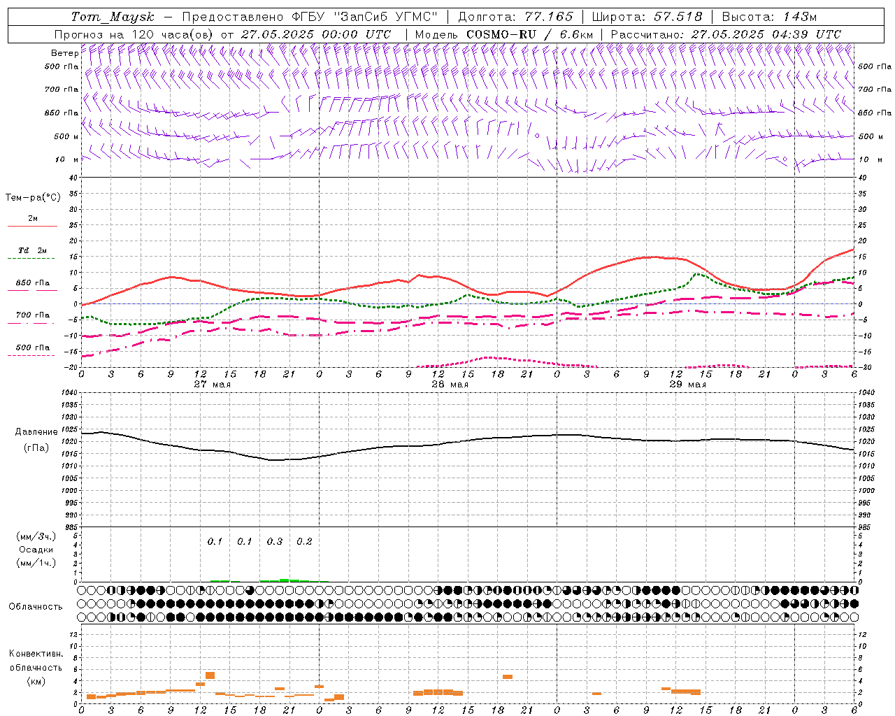Click the 'Конвективн.' convective cloud label
Image resolution: width=895 pixels, height=716 pixels.
[x=36, y=654]
